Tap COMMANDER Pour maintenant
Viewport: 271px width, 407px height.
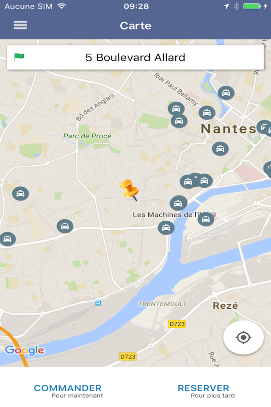[x=68, y=391]
